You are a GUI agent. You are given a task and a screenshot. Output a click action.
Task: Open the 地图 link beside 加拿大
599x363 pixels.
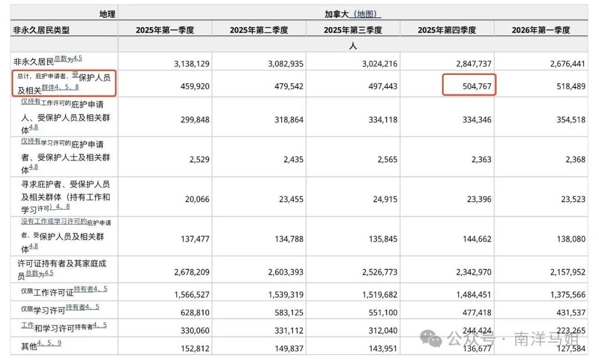point(365,14)
